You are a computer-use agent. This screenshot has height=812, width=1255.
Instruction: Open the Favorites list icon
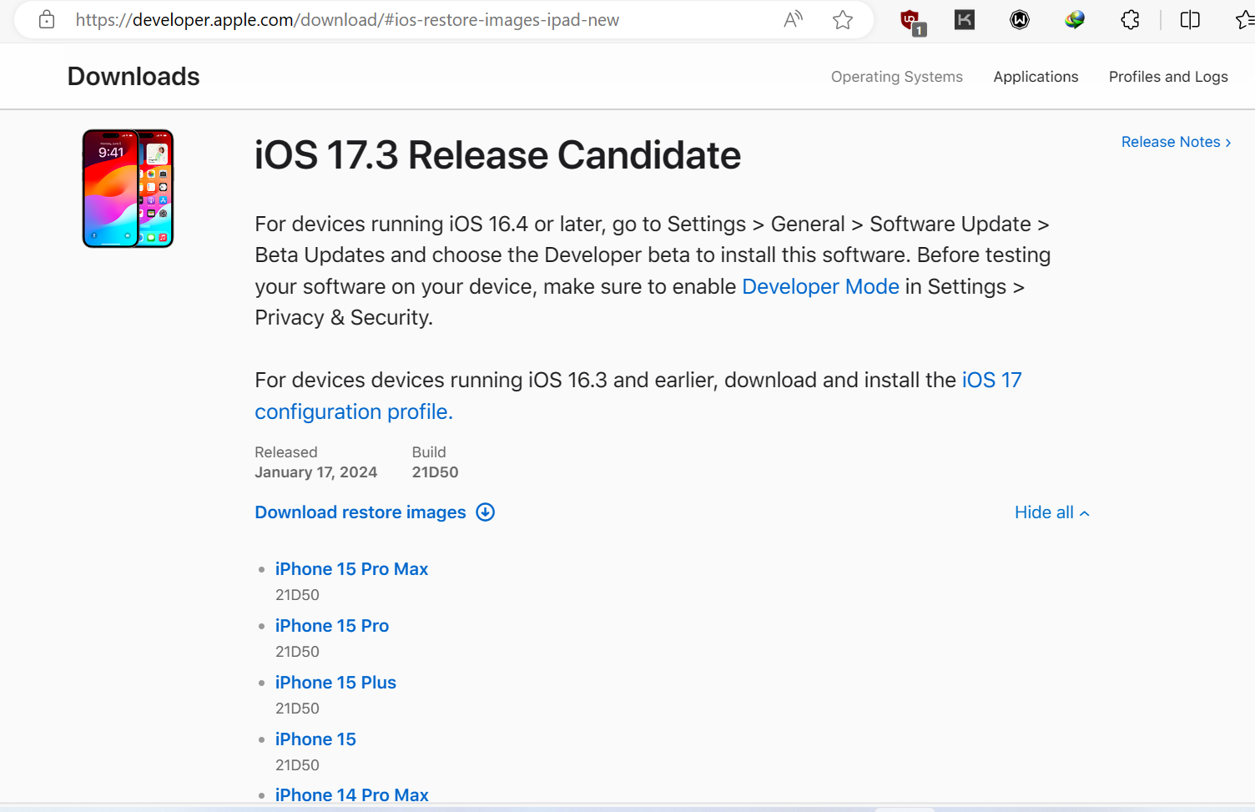pyautogui.click(x=1245, y=20)
